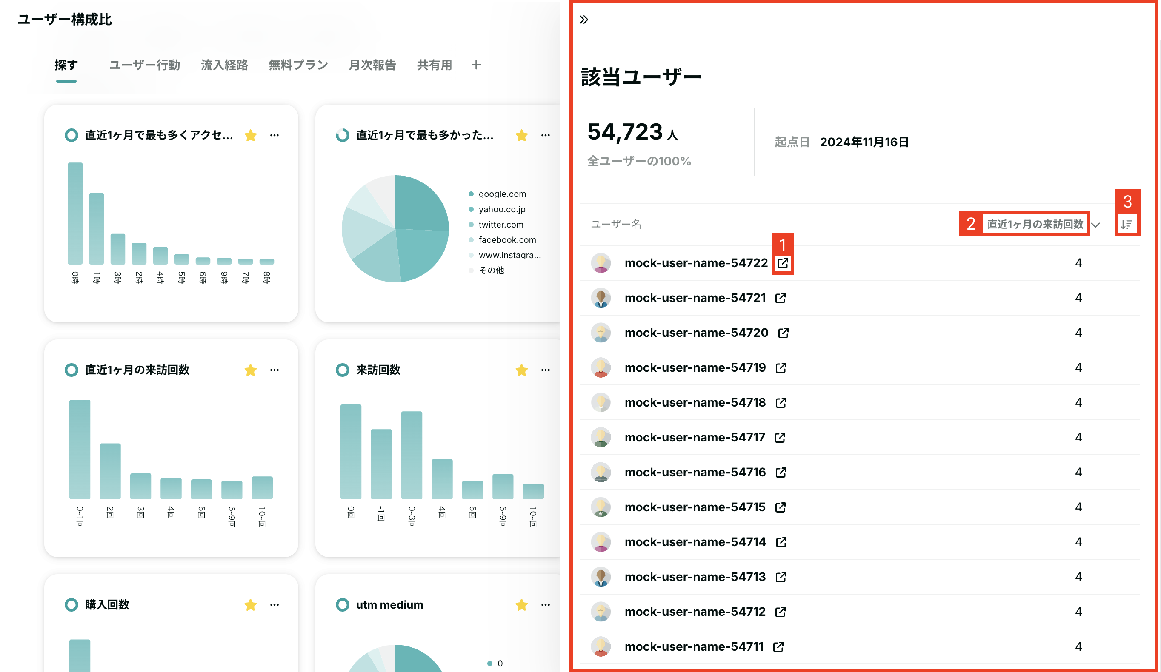
Task: Open external link for mock-user-name-54713
Action: (781, 577)
